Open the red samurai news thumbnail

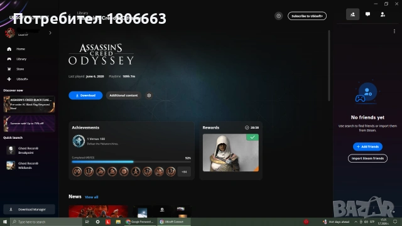98,211
